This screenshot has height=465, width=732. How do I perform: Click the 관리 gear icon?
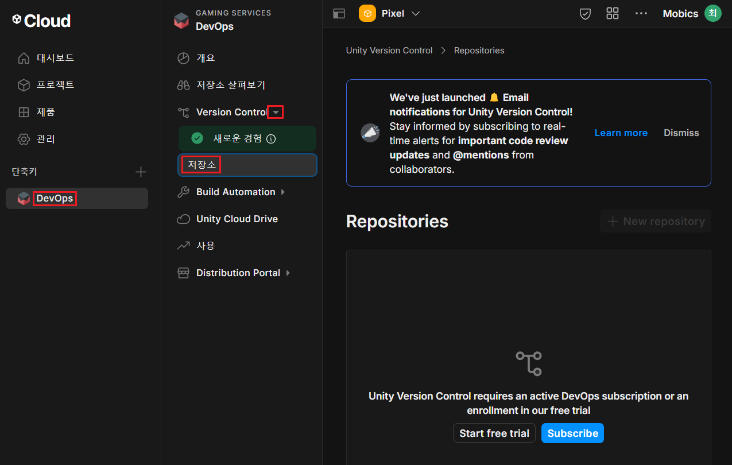click(x=24, y=139)
